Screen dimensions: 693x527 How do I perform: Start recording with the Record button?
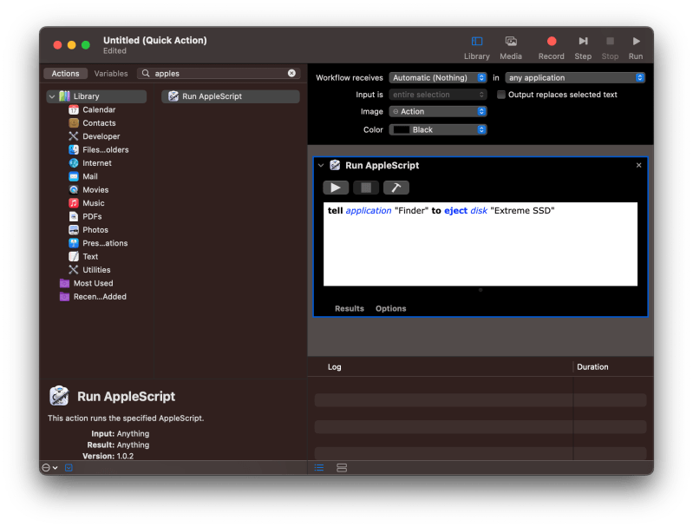(551, 48)
